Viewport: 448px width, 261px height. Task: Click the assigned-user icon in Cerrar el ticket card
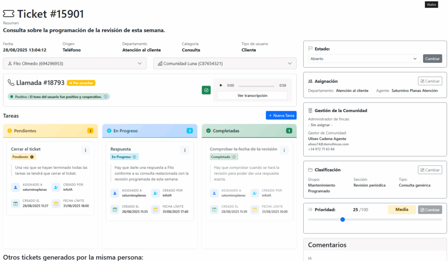(x=16, y=187)
